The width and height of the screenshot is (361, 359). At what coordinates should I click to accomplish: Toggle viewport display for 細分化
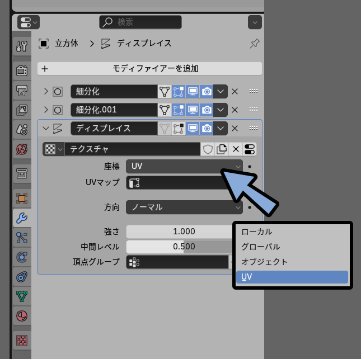pyautogui.click(x=193, y=91)
